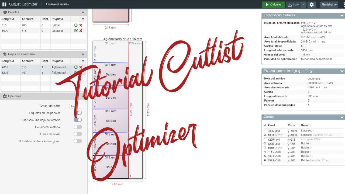
Task: Collapse the Hojas en inventario section
Action: coord(83,54)
